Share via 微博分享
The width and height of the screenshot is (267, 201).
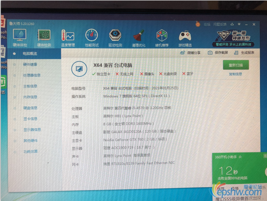point(190,53)
